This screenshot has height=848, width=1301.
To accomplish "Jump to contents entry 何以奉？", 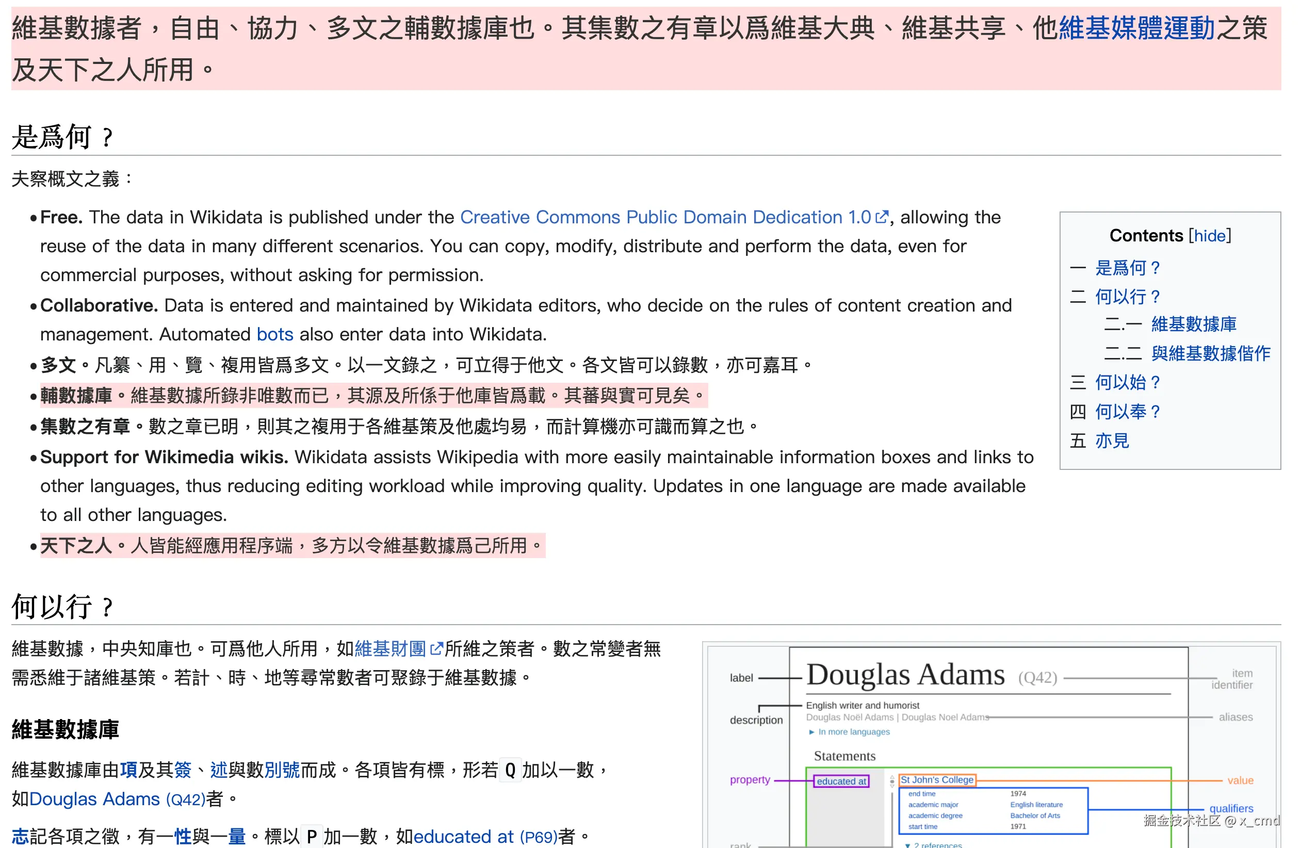I will tap(1127, 412).
